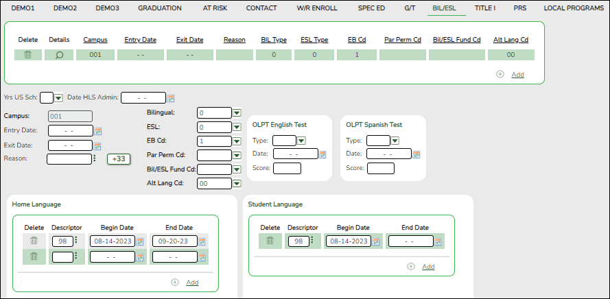Open calendar icon next to Entry Date

(98, 131)
